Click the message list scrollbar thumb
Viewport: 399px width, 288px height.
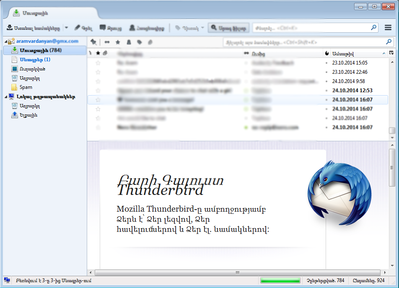pyautogui.click(x=392, y=130)
